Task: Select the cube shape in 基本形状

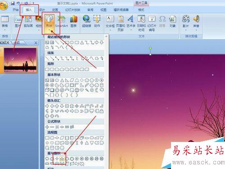Action: coord(47,90)
